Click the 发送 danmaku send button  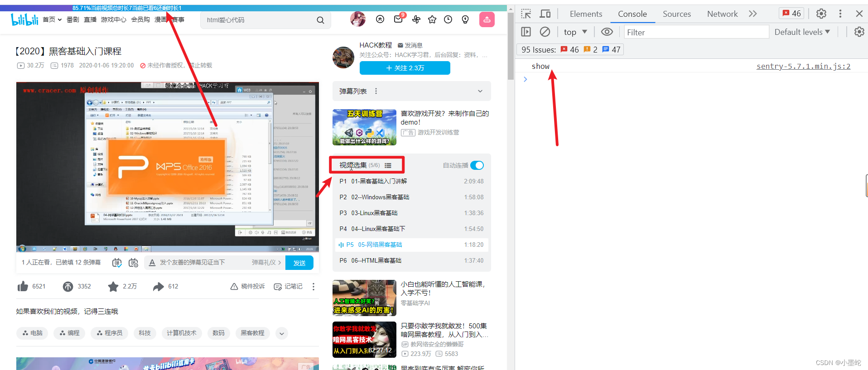[x=299, y=263]
